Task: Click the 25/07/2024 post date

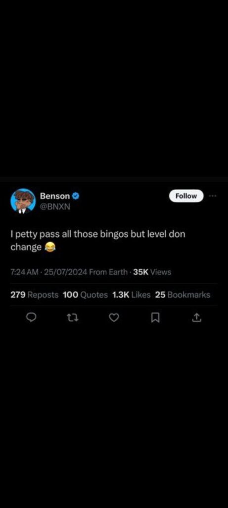Action: click(66, 272)
